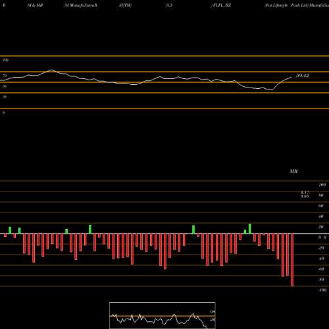
Task: Click the RSI value label 59.42
Action: click(x=303, y=76)
